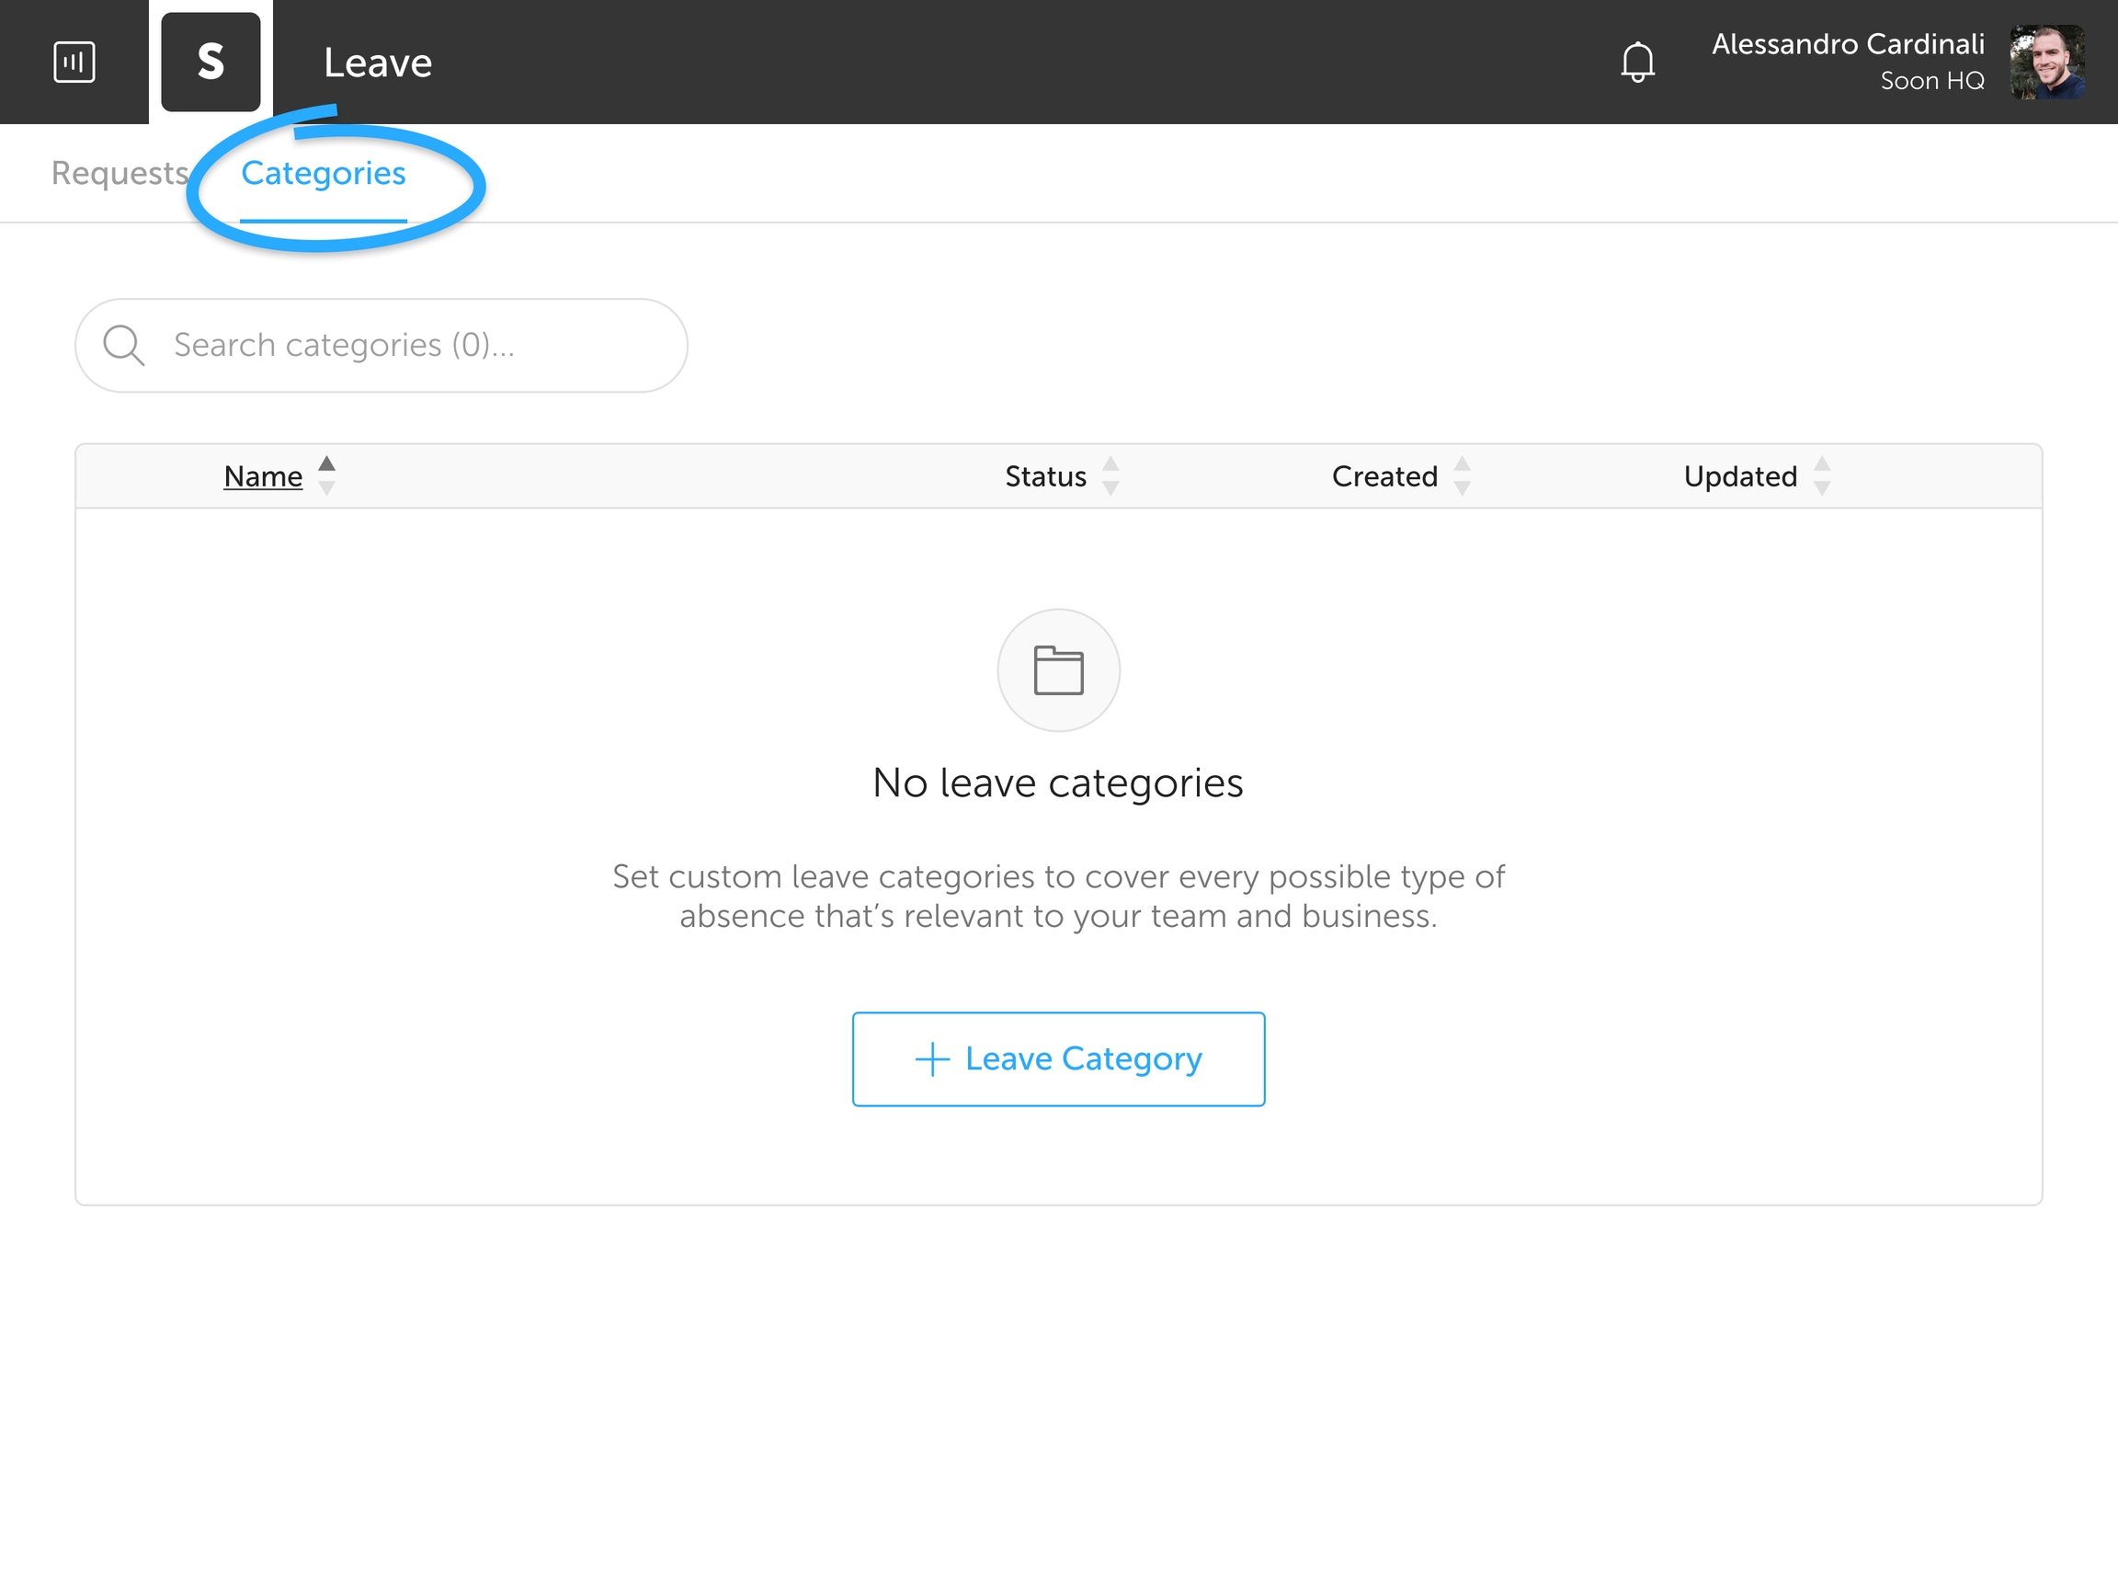Toggle Name column sort arrows
Image resolution: width=2118 pixels, height=1589 pixels.
[x=326, y=476]
